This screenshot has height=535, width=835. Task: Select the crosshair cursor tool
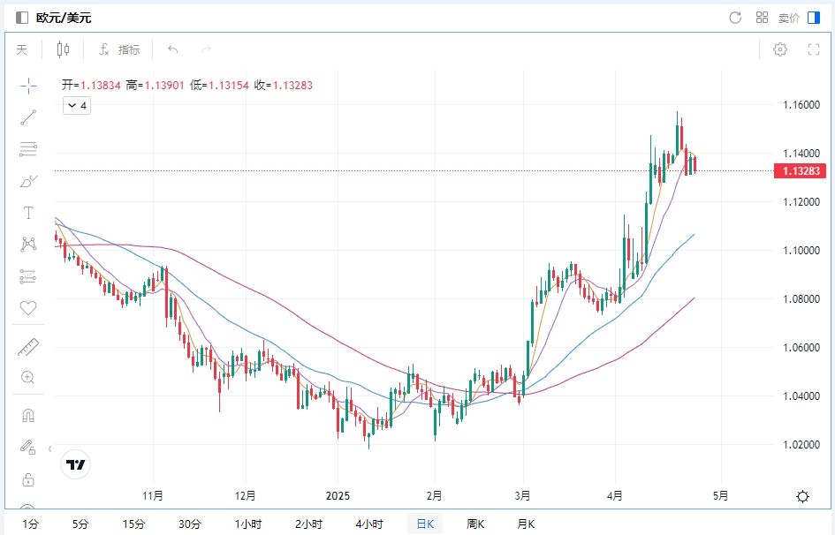click(x=28, y=86)
